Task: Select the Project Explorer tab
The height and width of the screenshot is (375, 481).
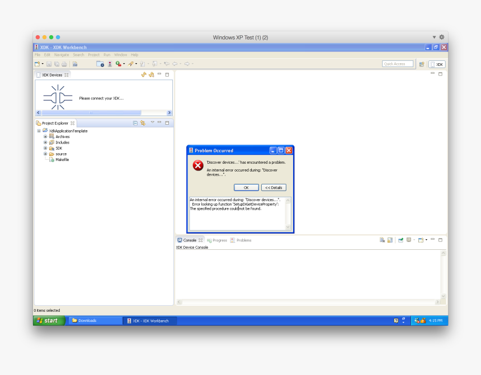Action: [55, 124]
